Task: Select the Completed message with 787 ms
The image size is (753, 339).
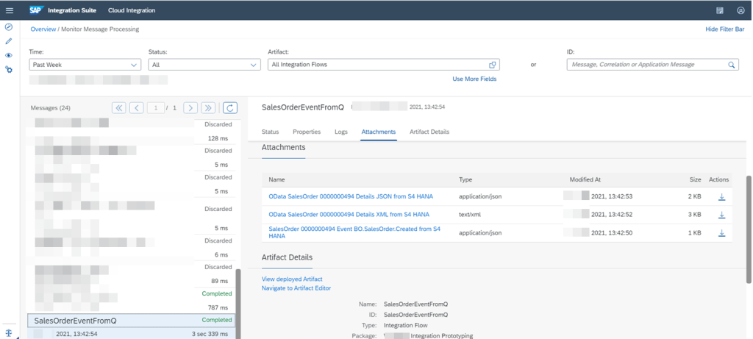Action: pyautogui.click(x=130, y=301)
